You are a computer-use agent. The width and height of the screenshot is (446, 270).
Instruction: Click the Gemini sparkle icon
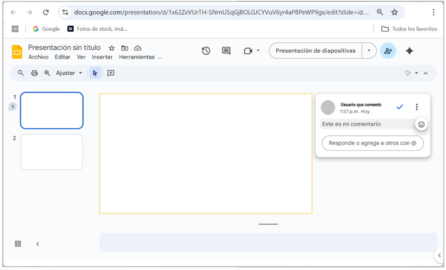[409, 51]
